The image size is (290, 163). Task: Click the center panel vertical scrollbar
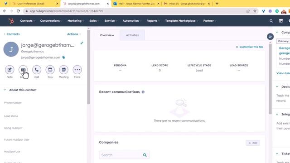(x=270, y=78)
